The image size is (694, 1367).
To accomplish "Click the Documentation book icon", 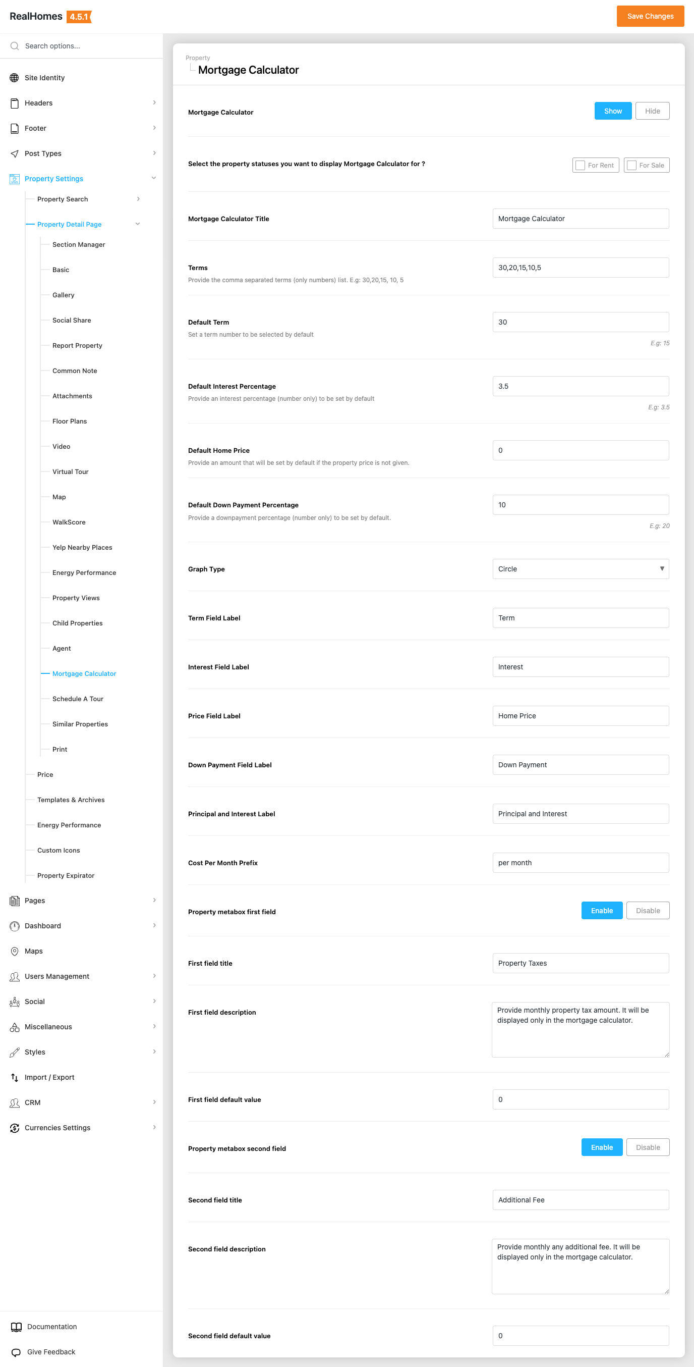I will pyautogui.click(x=17, y=1327).
